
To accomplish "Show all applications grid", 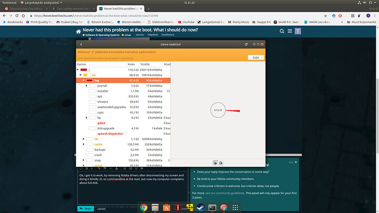I will [235, 207].
